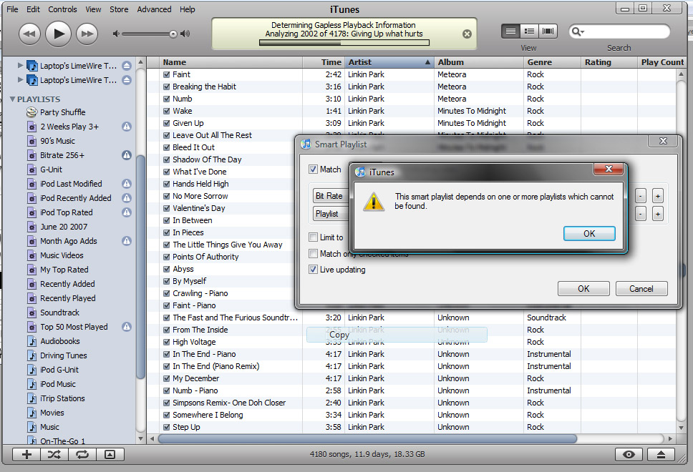Image resolution: width=693 pixels, height=472 pixels.
Task: Switch to Cover Flow view icon
Action: (x=548, y=31)
